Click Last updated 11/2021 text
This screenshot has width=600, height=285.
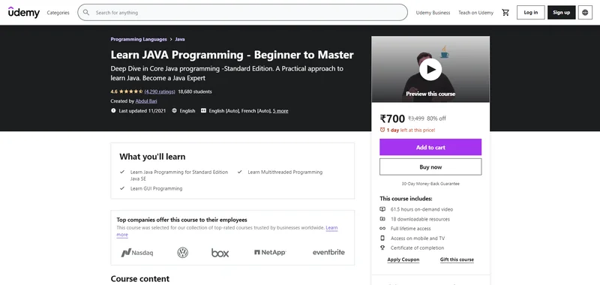pos(142,110)
